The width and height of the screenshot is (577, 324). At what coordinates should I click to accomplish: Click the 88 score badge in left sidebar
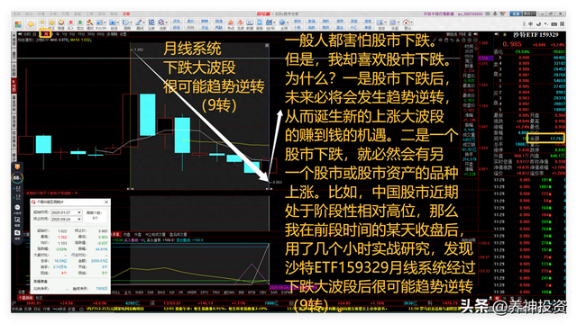(x=16, y=178)
